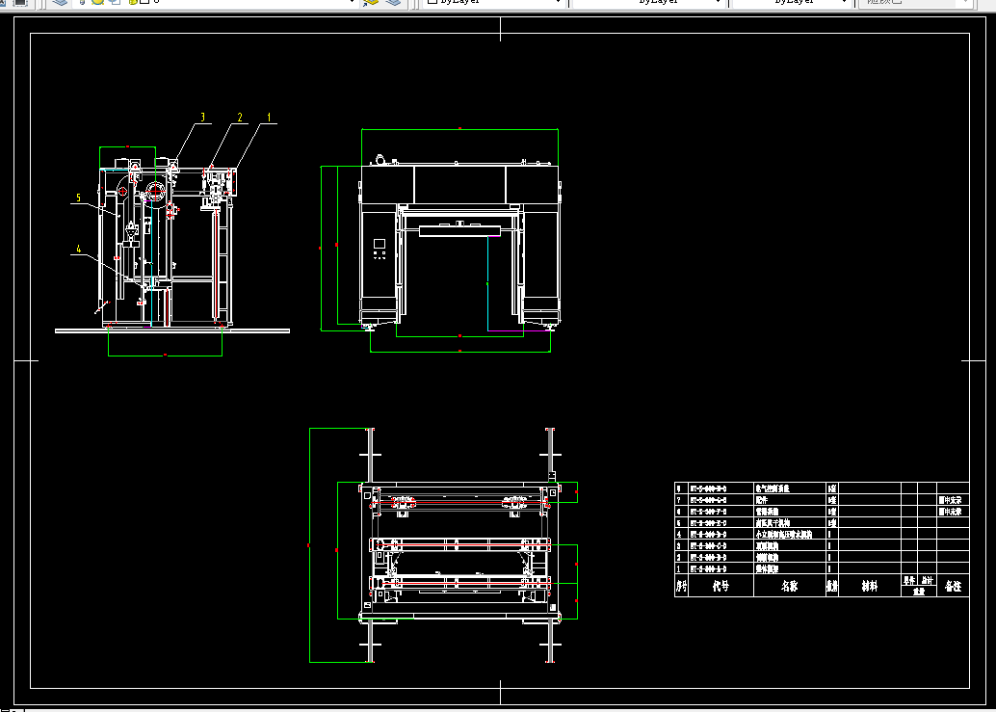Click the 材料 header in parts table
The height and width of the screenshot is (712, 996).
coord(870,586)
